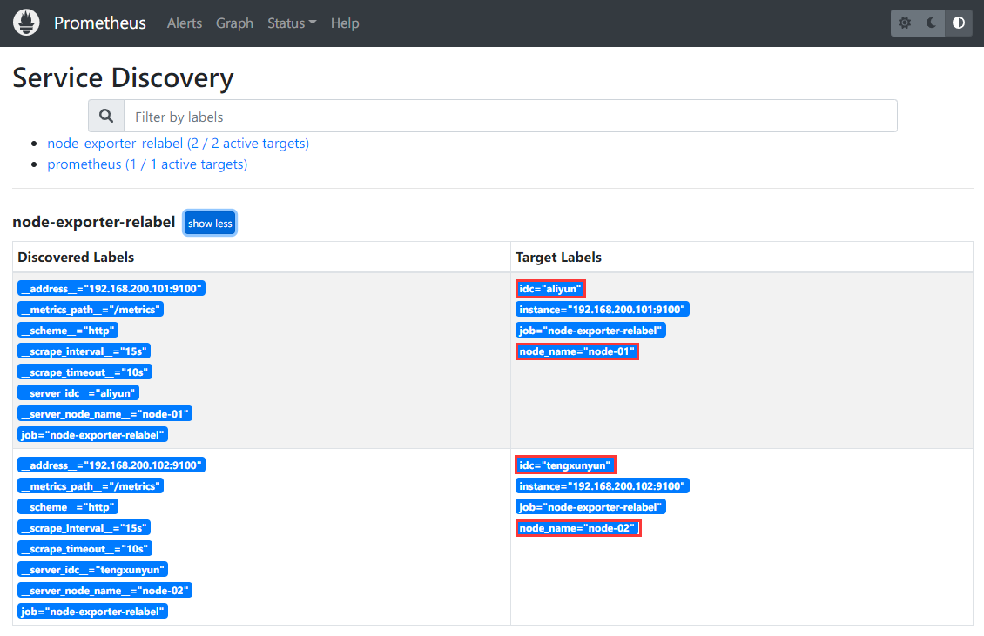
Task: Click the Prometheus flame logo icon
Action: (x=26, y=23)
